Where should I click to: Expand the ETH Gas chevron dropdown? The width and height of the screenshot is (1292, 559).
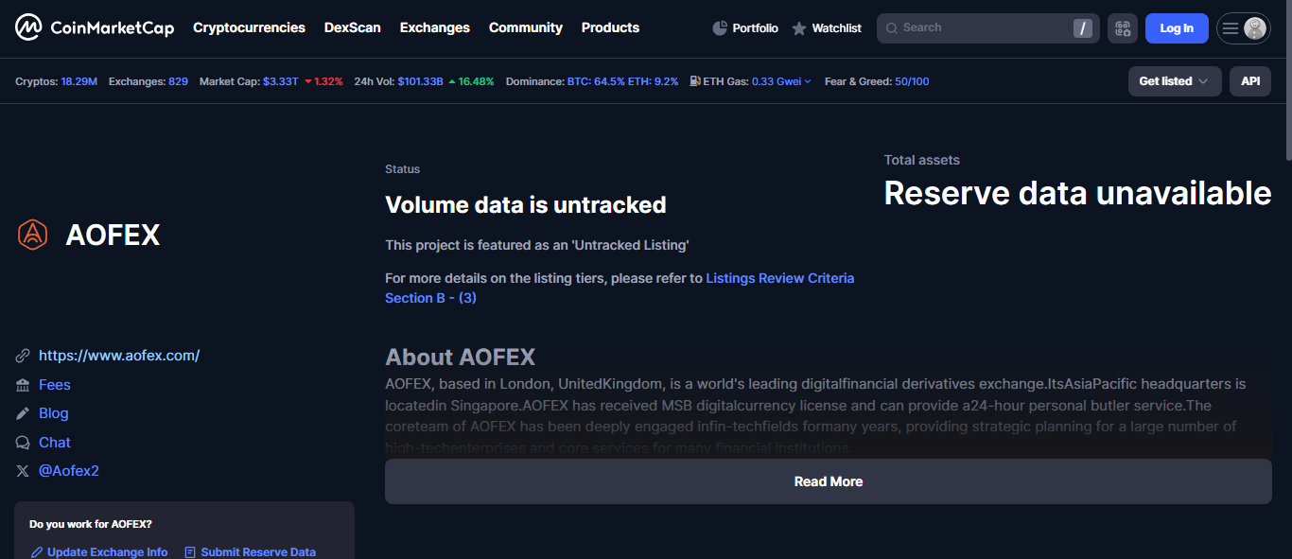tap(808, 81)
